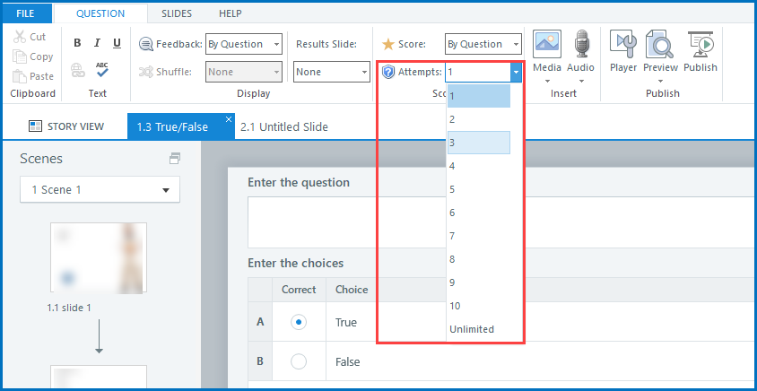Open the Media insert option

point(547,52)
